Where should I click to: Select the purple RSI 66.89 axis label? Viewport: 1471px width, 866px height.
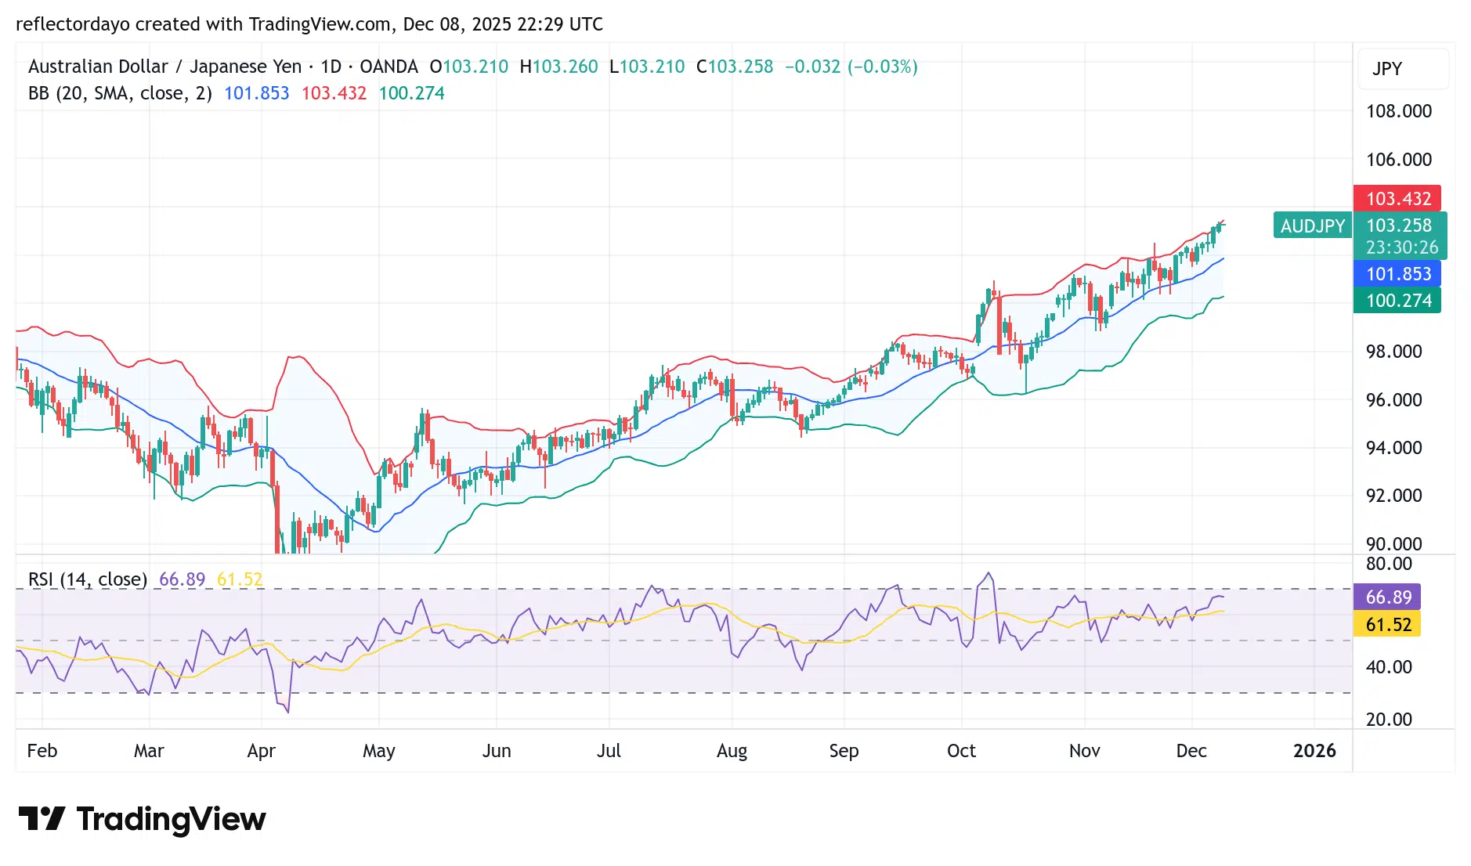pos(1387,597)
